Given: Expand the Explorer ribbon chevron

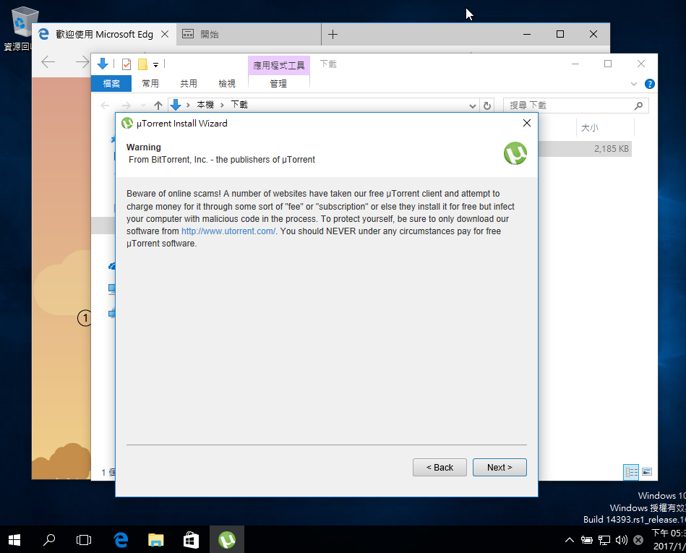Looking at the screenshot, I should pos(633,84).
